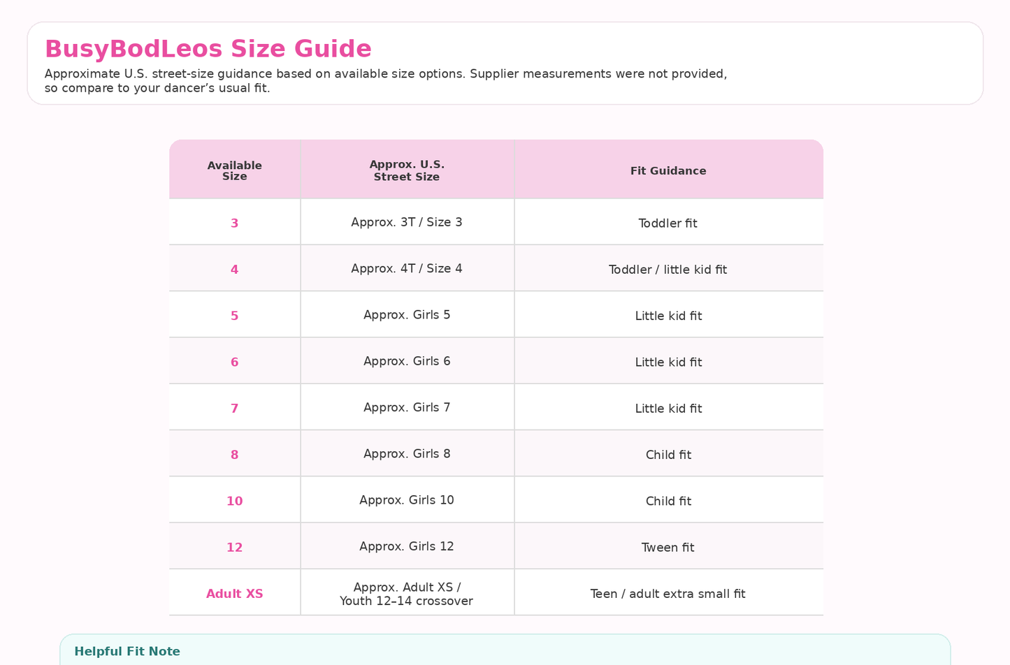Select size 10 in the table
Screen dimensions: 1010x665
click(234, 501)
